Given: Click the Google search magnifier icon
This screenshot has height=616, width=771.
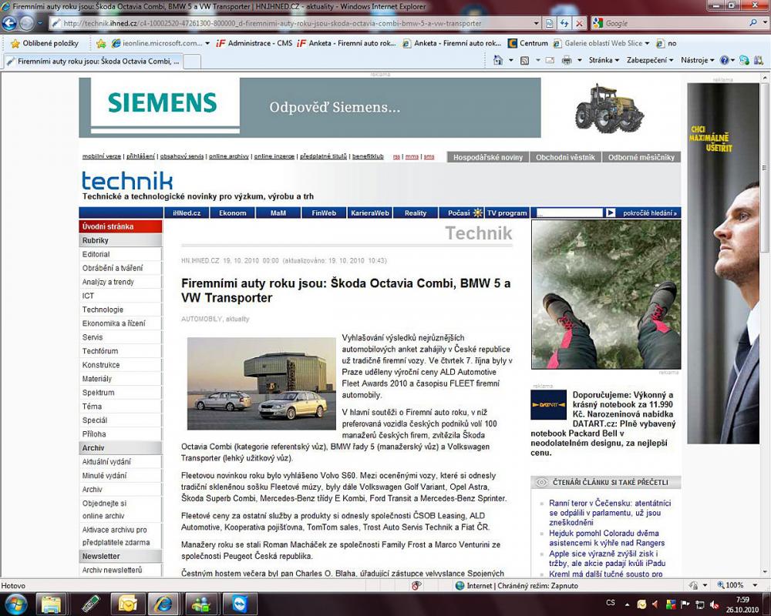Looking at the screenshot, I should [x=752, y=22].
